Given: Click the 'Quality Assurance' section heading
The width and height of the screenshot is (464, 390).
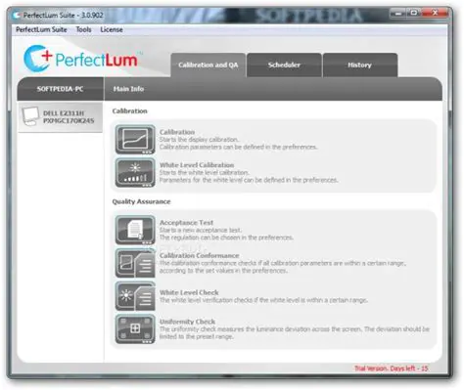Looking at the screenshot, I should pos(141,201).
